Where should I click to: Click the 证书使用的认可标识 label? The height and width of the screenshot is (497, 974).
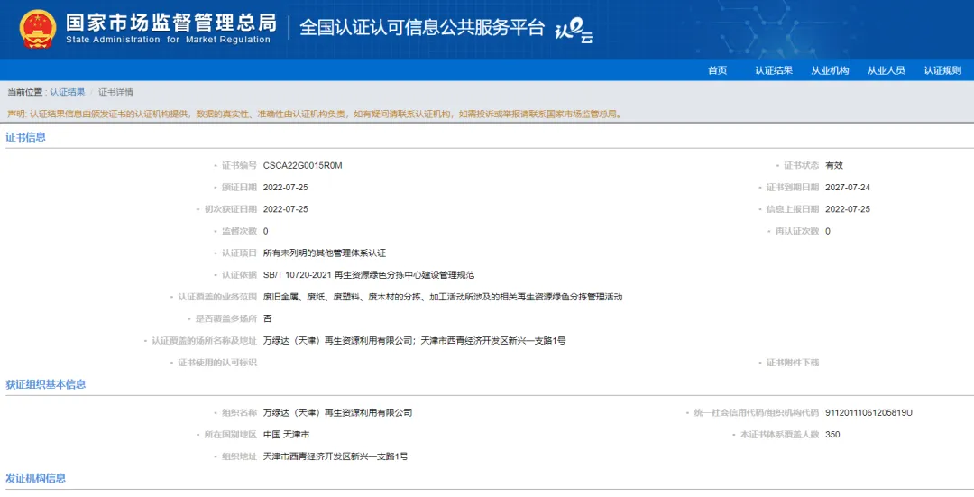217,363
